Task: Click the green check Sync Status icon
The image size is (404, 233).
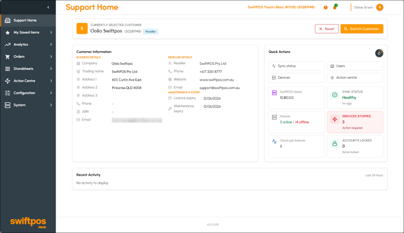Action: pos(335,95)
